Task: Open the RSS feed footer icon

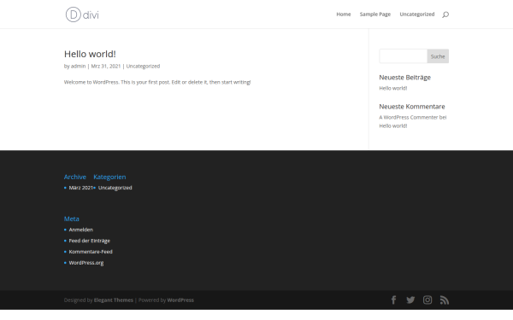Action: click(x=445, y=300)
